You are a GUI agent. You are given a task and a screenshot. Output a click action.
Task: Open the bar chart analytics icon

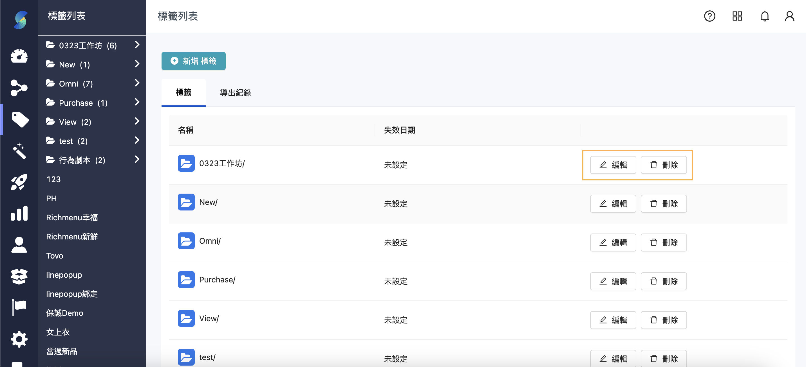[19, 213]
